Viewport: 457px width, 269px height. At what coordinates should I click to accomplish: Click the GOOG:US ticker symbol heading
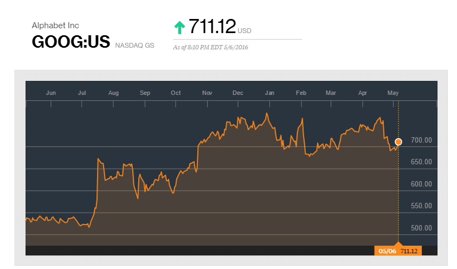pos(71,42)
